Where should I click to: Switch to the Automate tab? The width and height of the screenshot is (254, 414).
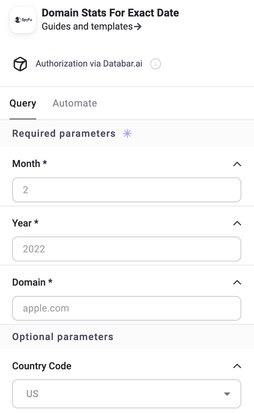point(75,103)
